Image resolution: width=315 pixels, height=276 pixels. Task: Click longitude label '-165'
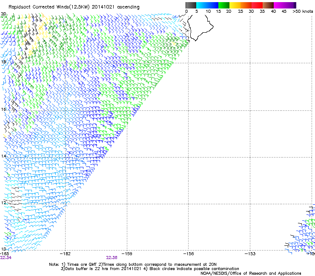4,254
